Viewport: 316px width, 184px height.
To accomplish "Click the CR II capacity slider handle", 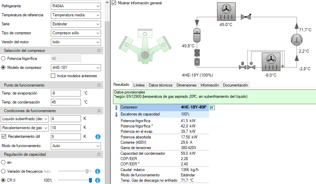I will (x=90, y=180).
